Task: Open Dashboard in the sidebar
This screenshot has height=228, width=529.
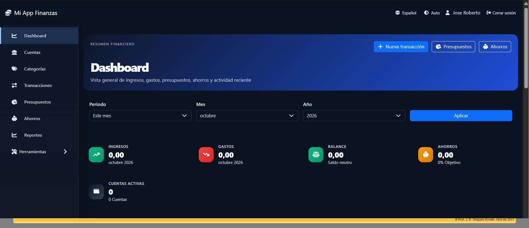Action: tap(39, 36)
